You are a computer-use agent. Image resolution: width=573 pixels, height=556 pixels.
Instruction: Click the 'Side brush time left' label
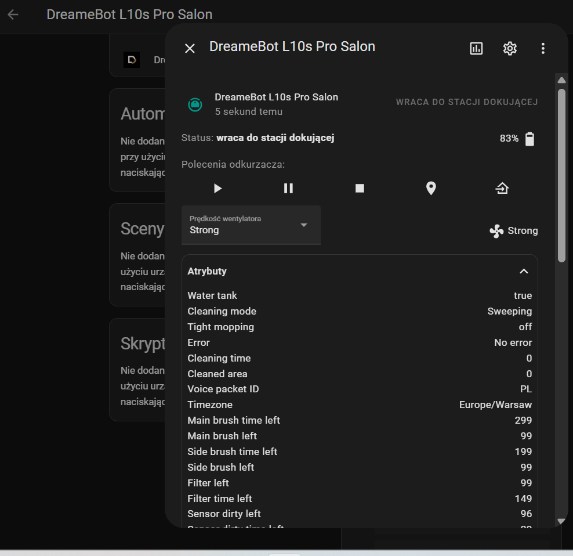232,452
